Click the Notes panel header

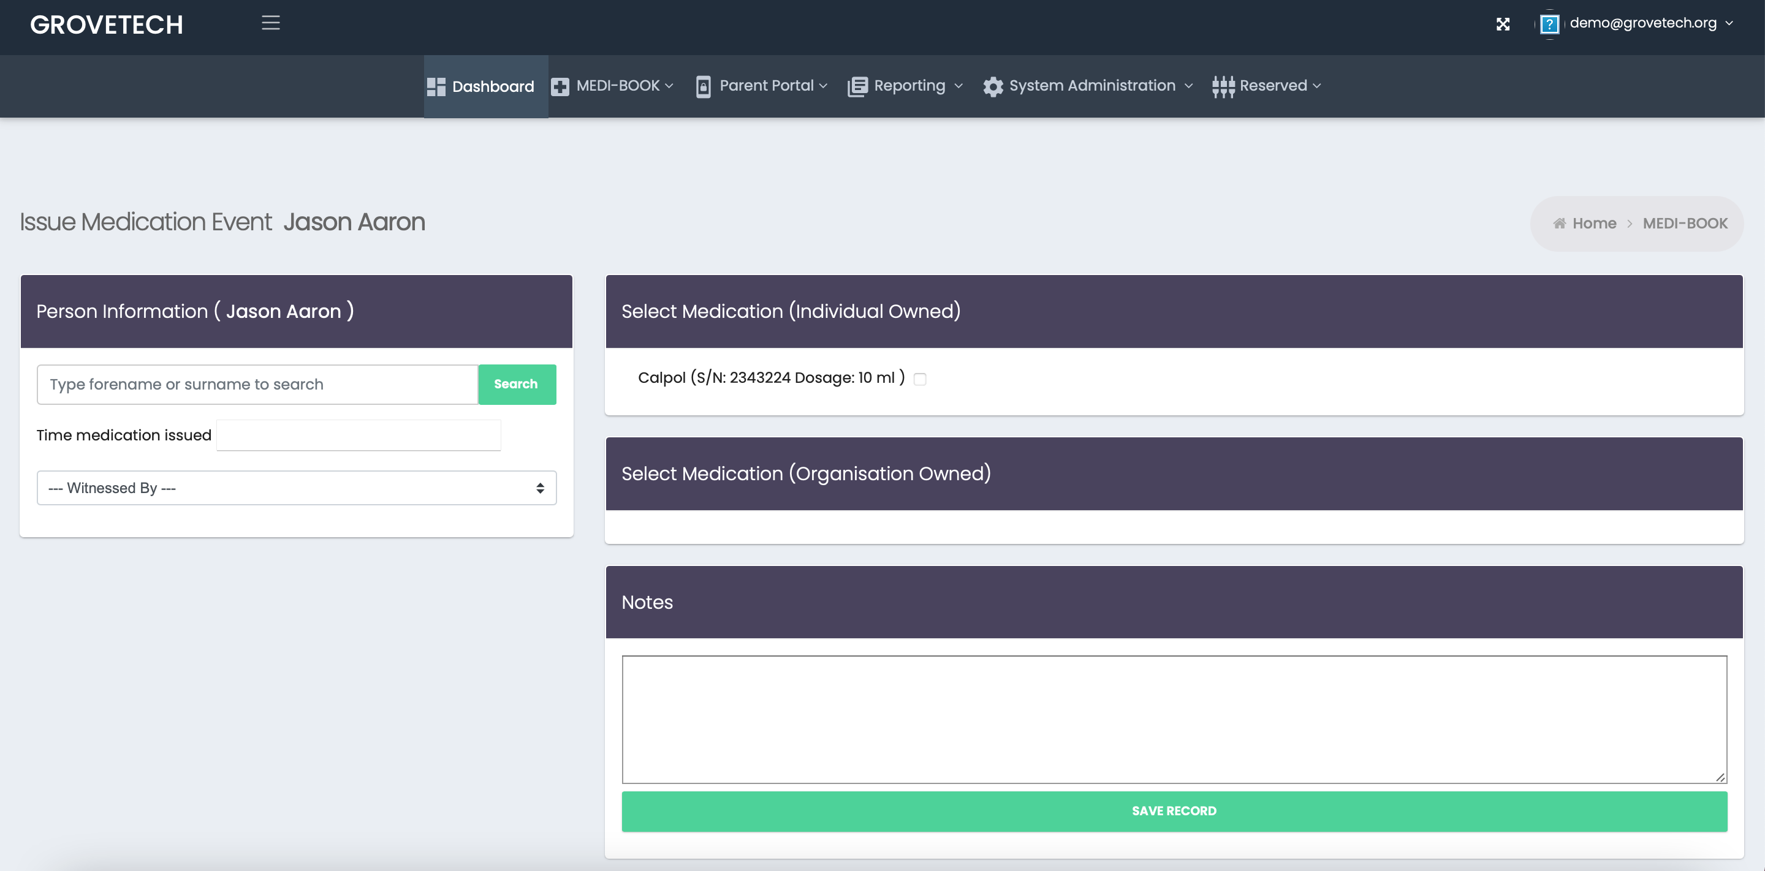click(1174, 602)
